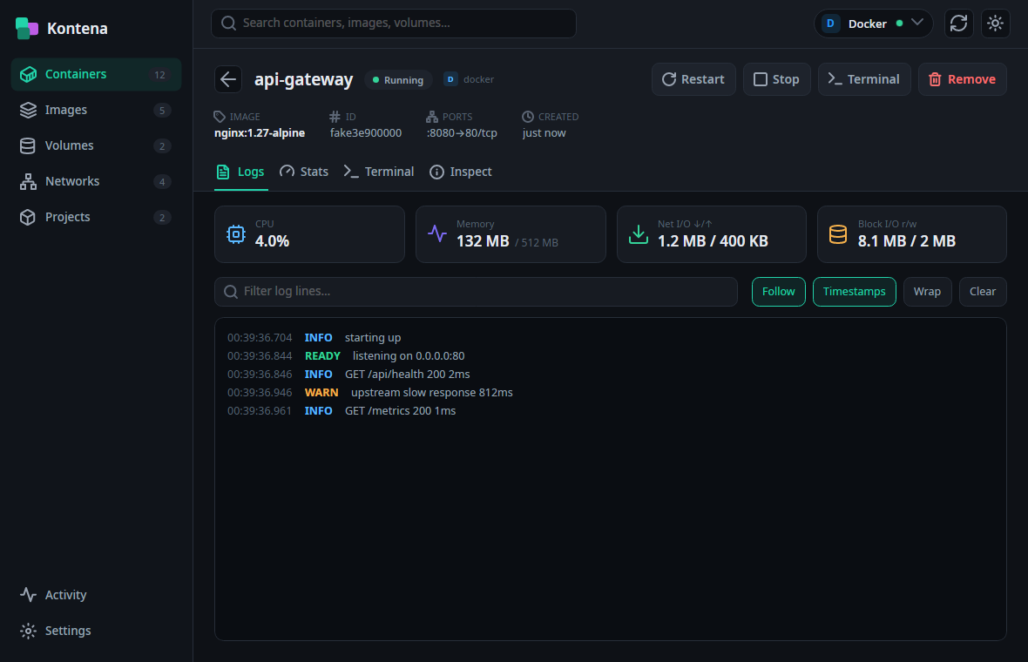Go back using the arrow button
This screenshot has height=662, width=1028.
(x=228, y=79)
